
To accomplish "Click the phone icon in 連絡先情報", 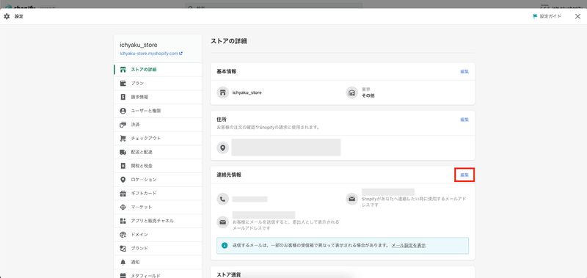I will click(x=223, y=199).
